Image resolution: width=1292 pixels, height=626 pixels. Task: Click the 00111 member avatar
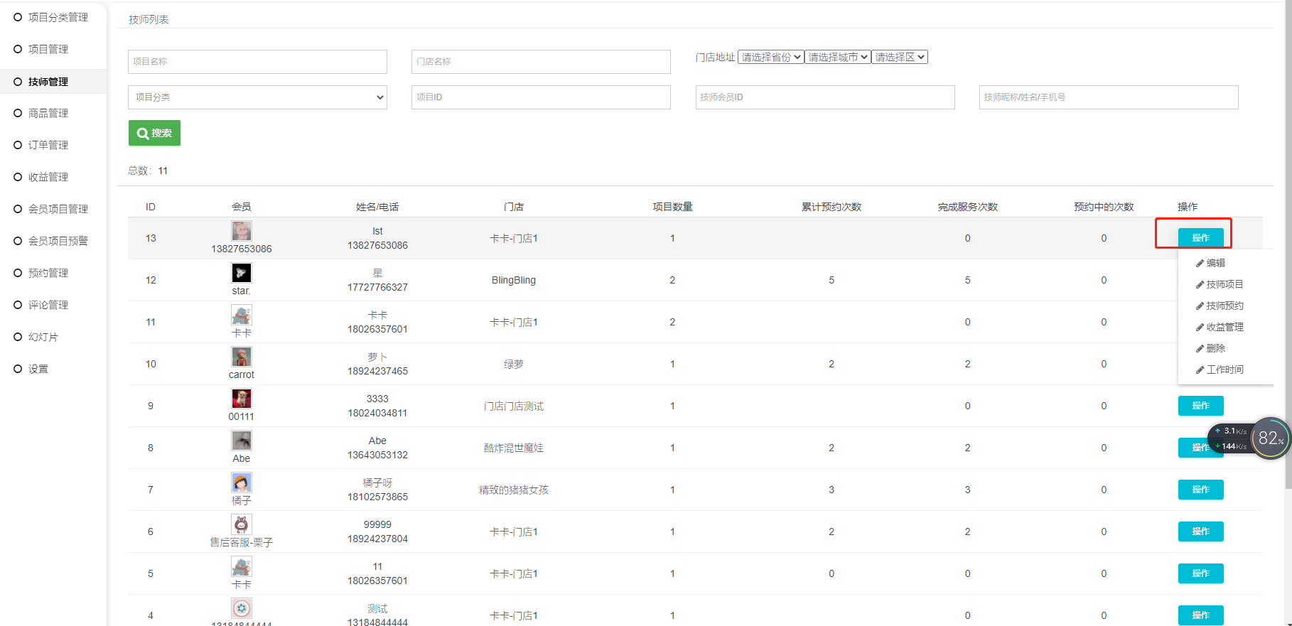click(242, 399)
